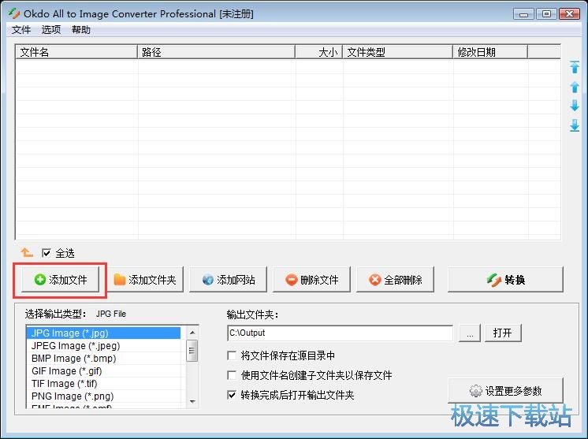This screenshot has height=439, width=588.
Task: Move selected file to top arrow
Action: click(x=575, y=68)
